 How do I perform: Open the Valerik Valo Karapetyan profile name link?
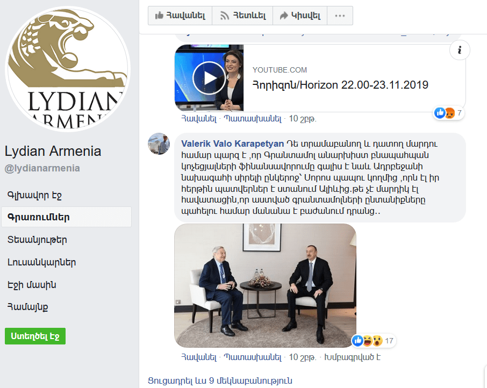(x=232, y=143)
